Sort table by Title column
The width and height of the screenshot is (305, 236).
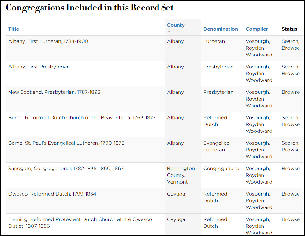pyautogui.click(x=13, y=29)
